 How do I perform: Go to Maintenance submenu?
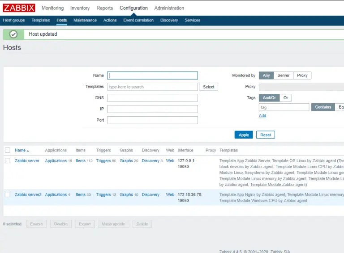pyautogui.click(x=85, y=20)
